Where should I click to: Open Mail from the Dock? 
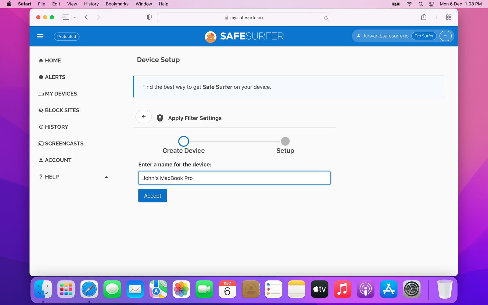pos(135,289)
